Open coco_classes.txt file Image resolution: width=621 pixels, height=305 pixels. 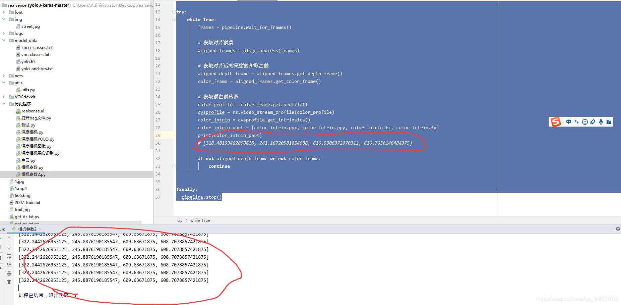(x=37, y=47)
